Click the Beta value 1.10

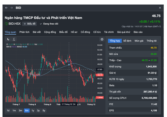pyautogui.click(x=155, y=85)
